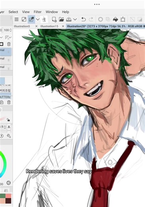Open the Clip Studio character icon
Viewport: 145px width, 207px height.
(44, 20)
